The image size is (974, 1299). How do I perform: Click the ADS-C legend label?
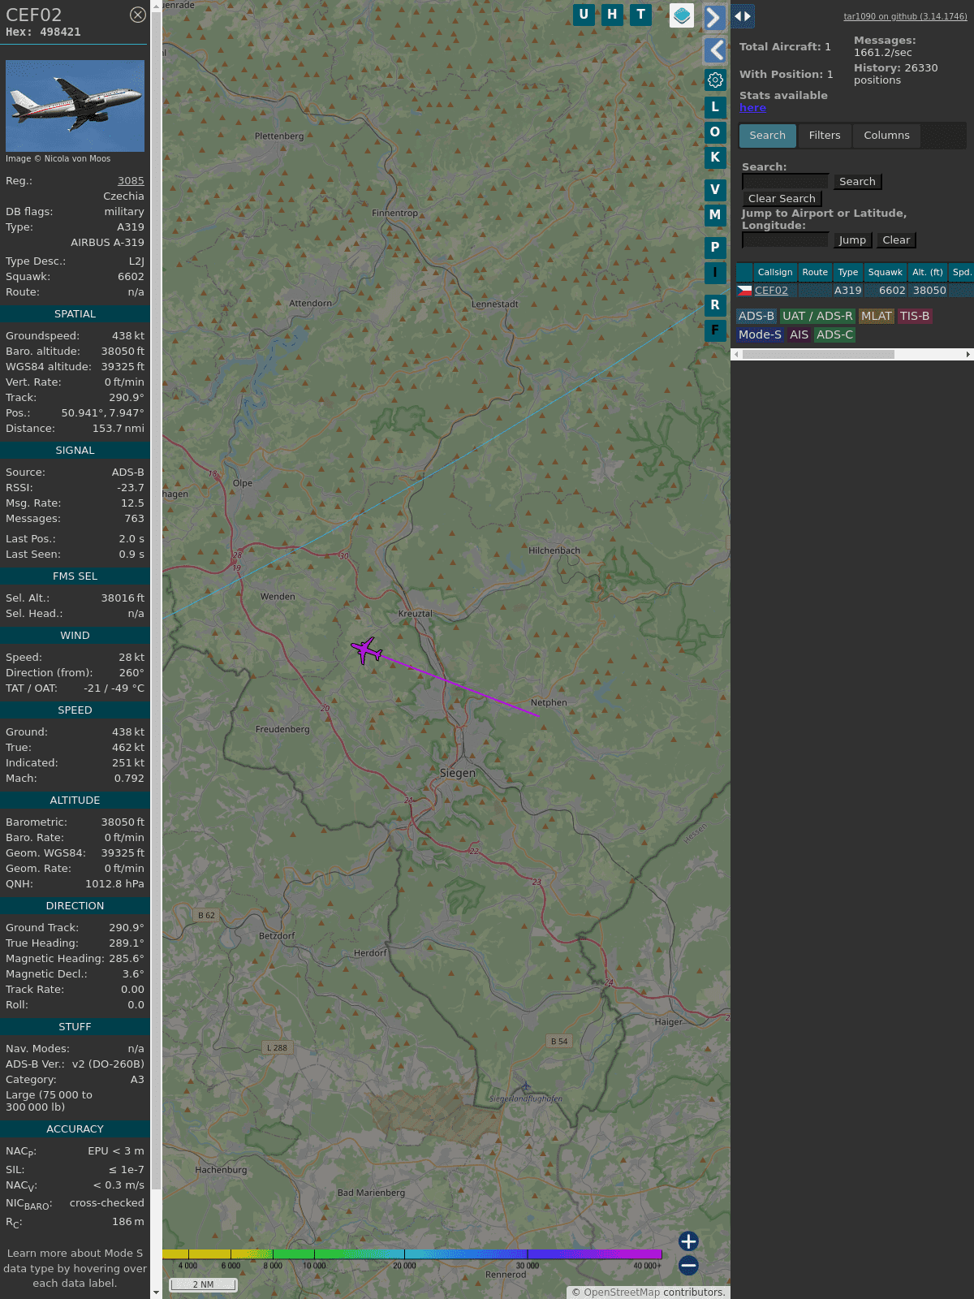[834, 335]
